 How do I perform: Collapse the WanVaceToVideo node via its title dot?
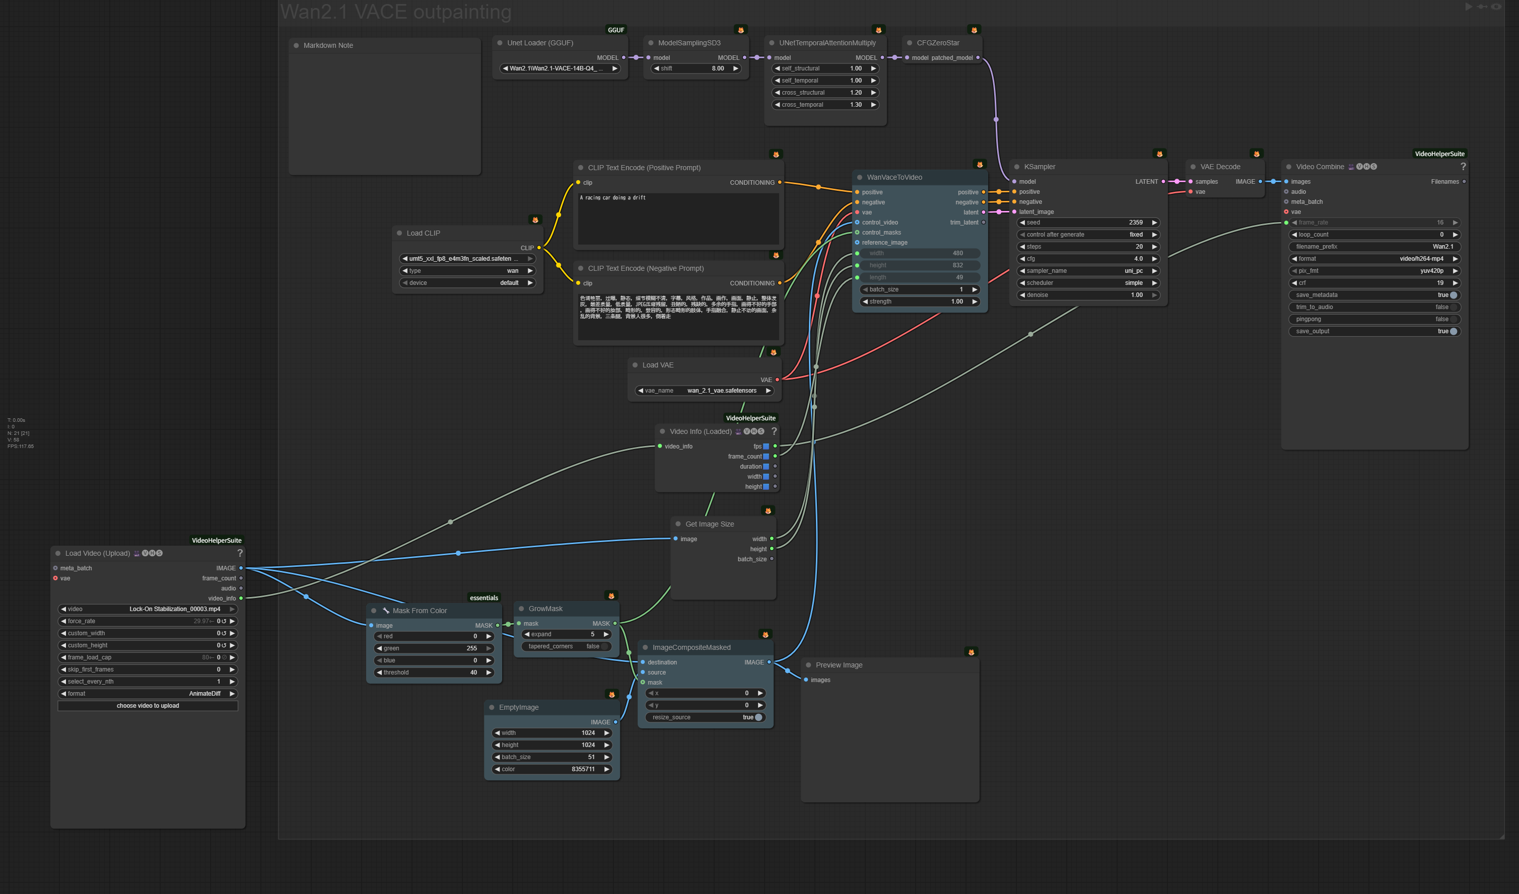860,177
